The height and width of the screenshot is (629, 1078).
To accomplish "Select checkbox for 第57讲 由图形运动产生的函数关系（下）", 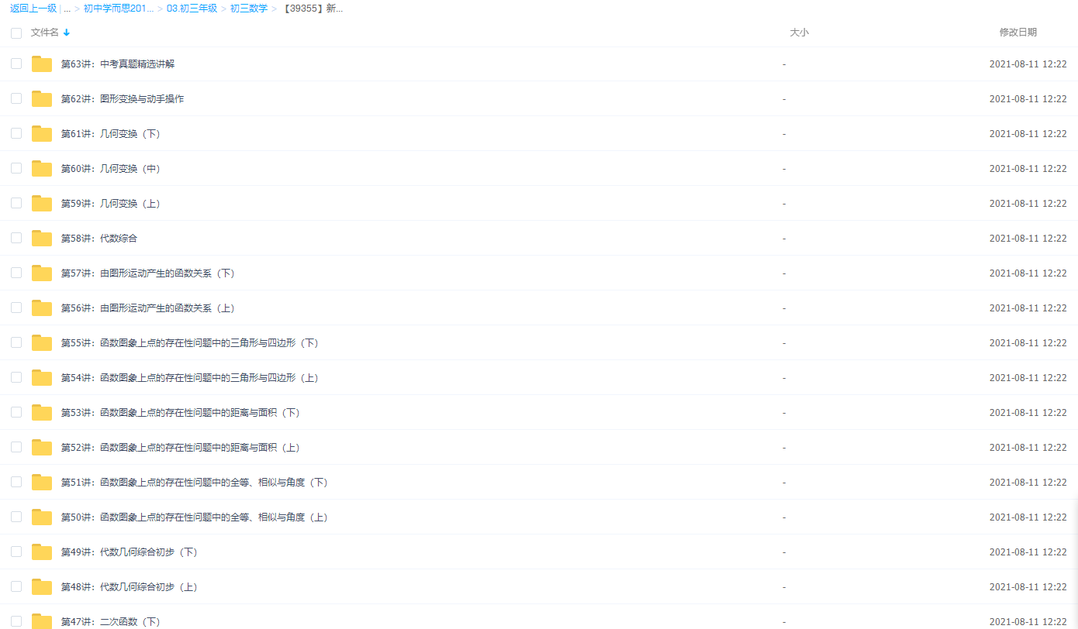I will (x=16, y=273).
